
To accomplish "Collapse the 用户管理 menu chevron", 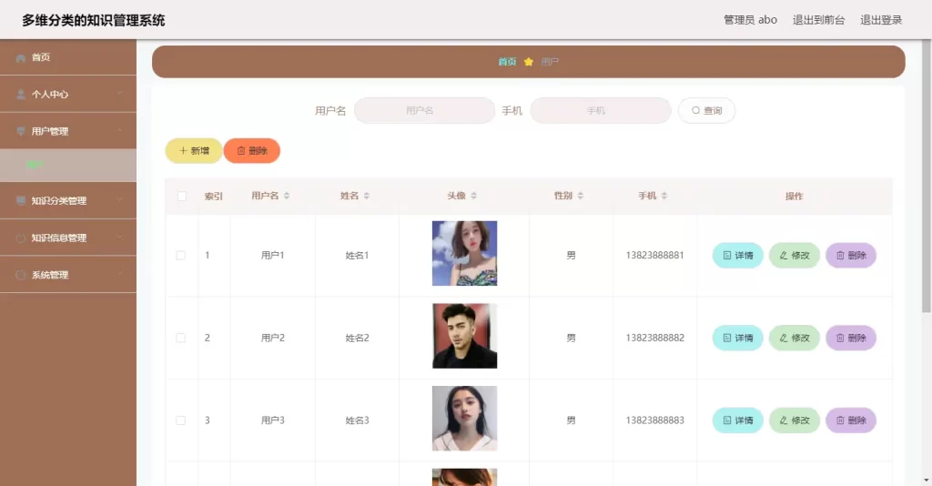I will coord(119,130).
